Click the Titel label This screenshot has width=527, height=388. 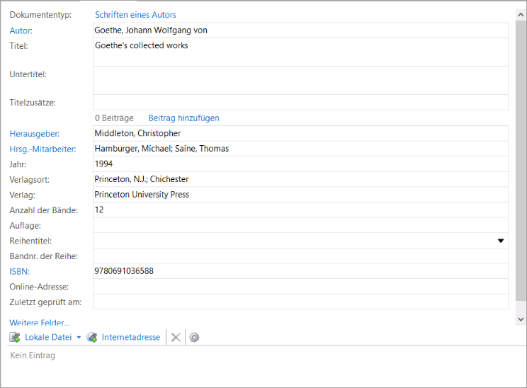tap(18, 46)
